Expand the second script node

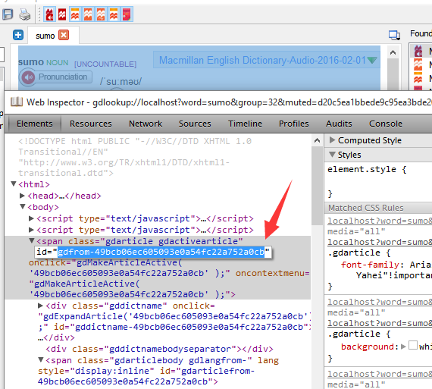31,230
